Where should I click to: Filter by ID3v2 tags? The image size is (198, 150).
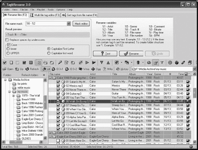(x=71, y=69)
